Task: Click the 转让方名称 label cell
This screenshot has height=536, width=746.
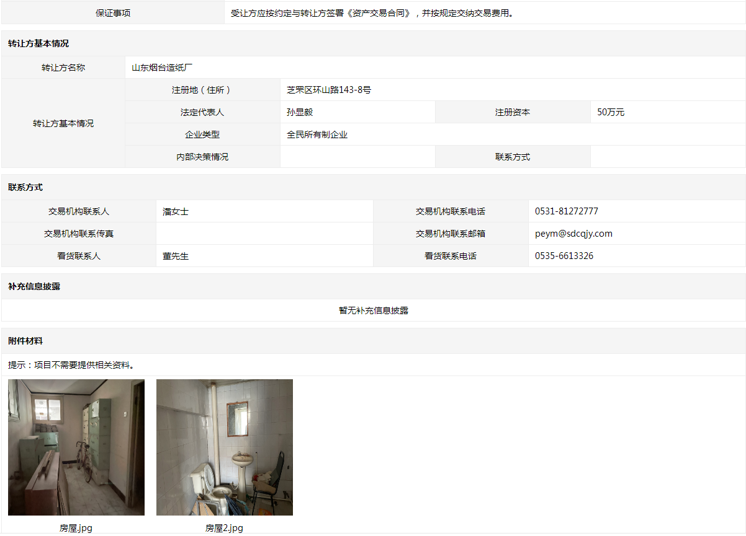Action: click(x=63, y=68)
